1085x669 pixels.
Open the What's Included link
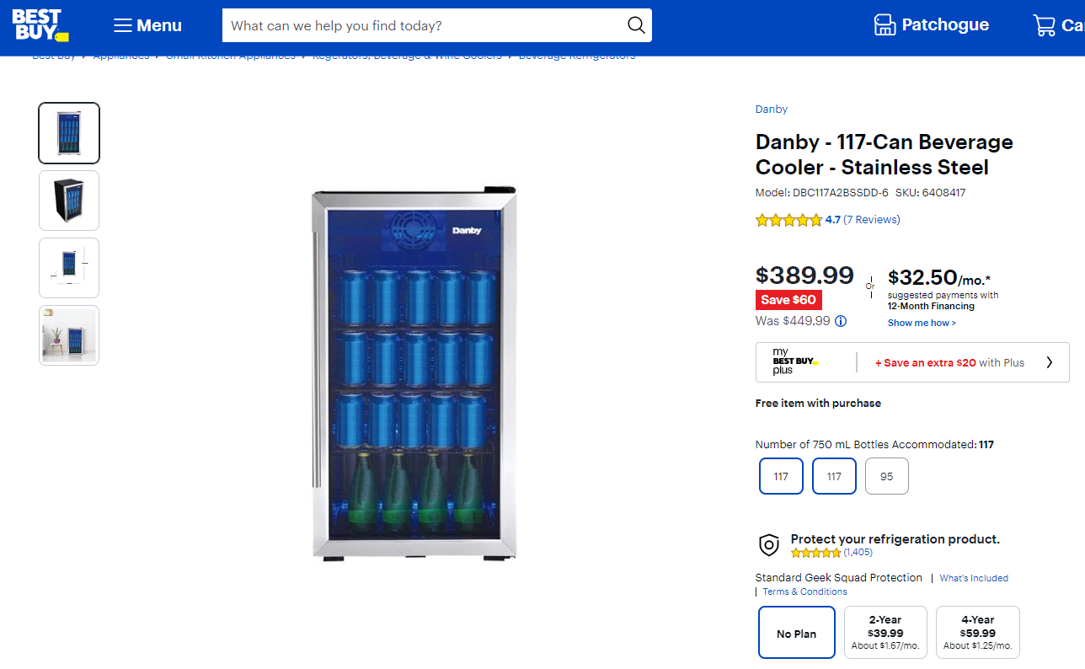[x=974, y=578]
